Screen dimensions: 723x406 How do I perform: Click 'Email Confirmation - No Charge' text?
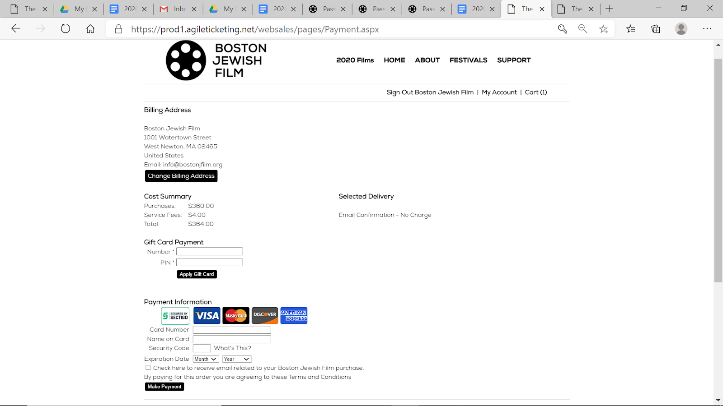pyautogui.click(x=385, y=215)
